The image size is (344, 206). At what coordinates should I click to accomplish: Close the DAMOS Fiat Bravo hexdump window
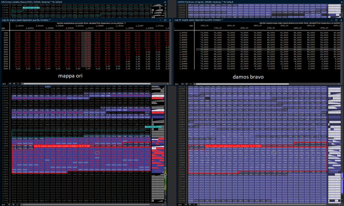pyautogui.click(x=341, y=2)
